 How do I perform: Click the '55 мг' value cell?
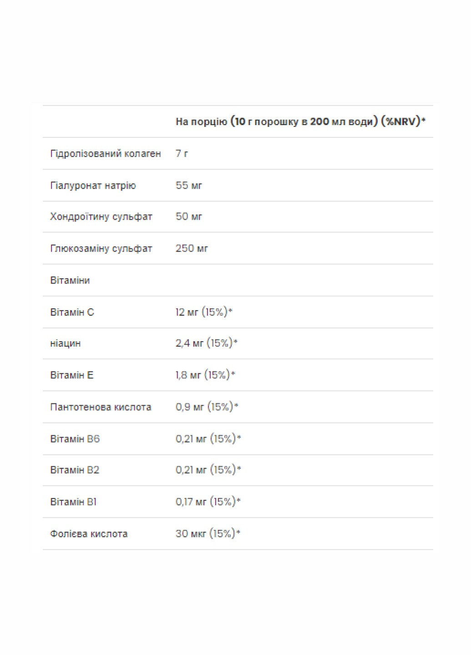click(x=188, y=186)
